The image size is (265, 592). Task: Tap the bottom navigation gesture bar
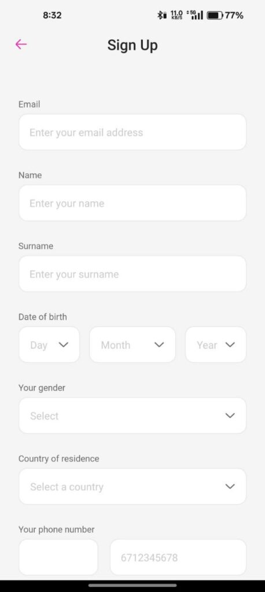132,586
